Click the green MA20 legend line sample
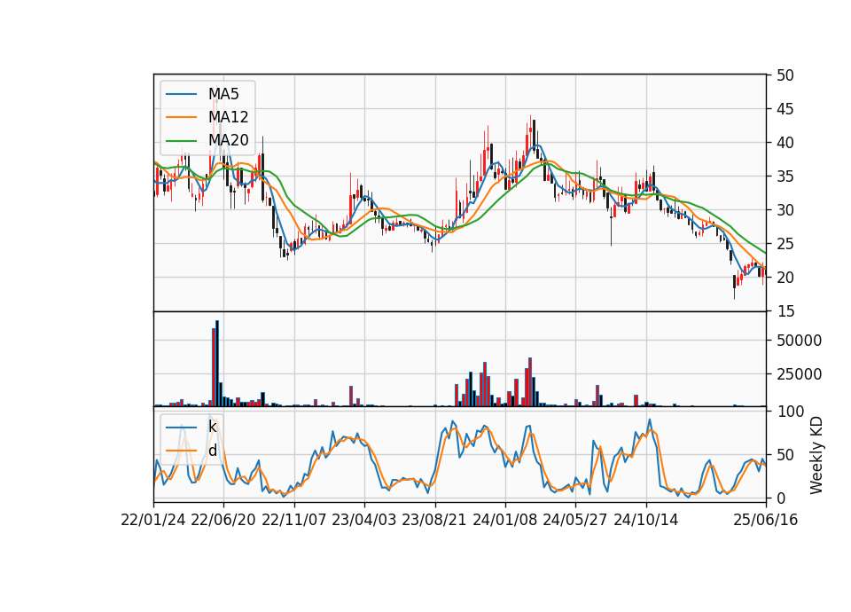The image size is (851, 612). 181,141
